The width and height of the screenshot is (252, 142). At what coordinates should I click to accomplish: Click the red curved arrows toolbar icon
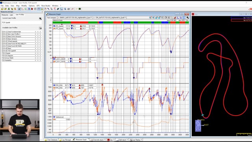55,9
